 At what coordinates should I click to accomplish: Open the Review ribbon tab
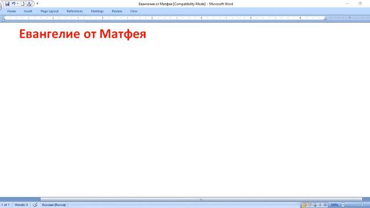click(117, 11)
